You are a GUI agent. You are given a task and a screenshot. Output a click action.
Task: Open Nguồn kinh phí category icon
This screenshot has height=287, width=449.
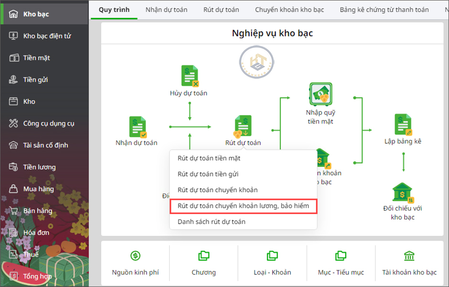[135, 256]
